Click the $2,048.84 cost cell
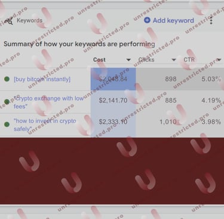The image size is (224, 219). click(113, 79)
